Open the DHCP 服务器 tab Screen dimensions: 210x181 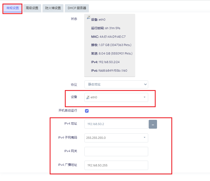[77, 8]
